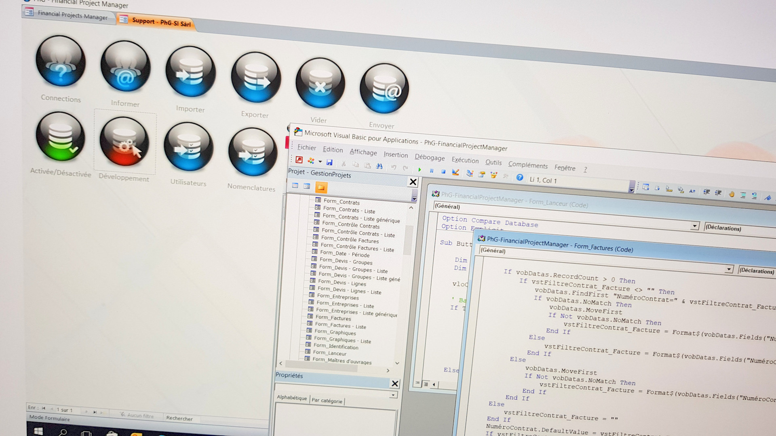Open the Débogage menu

pyautogui.click(x=429, y=157)
